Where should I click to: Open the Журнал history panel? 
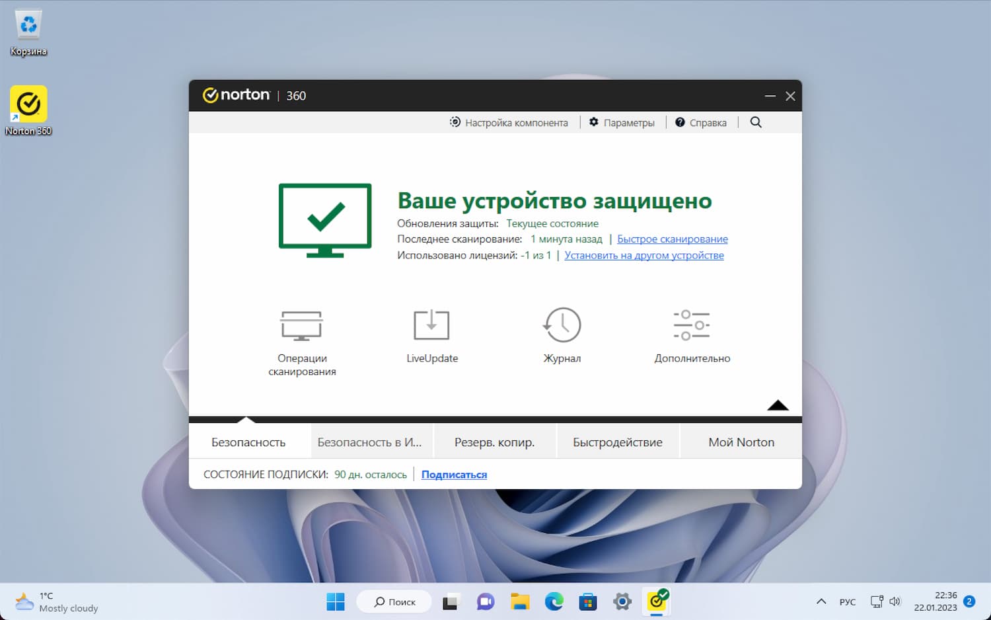click(562, 334)
